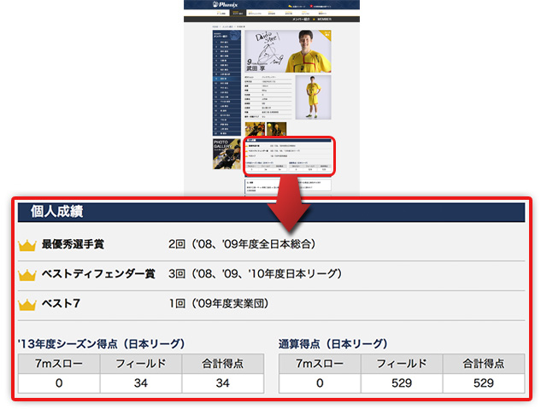Screen dimensions: 547x409
Task: Click フィールド header in career table
Action: coord(402,364)
